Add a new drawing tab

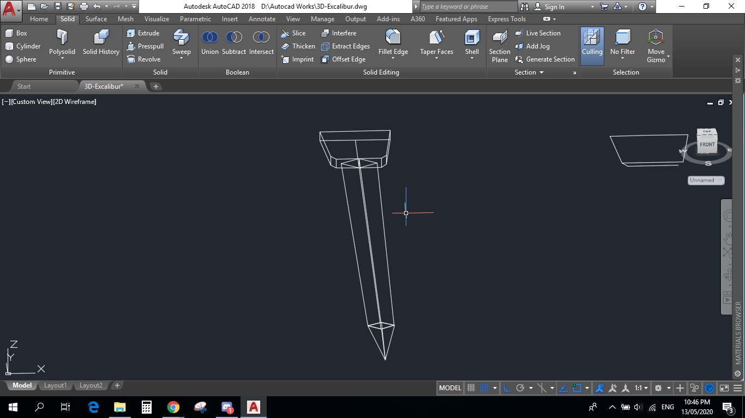[155, 87]
